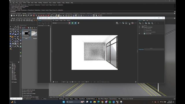The image size is (185, 104).
Task: Toggle SmartTrack in status bar
Action: 82,99
